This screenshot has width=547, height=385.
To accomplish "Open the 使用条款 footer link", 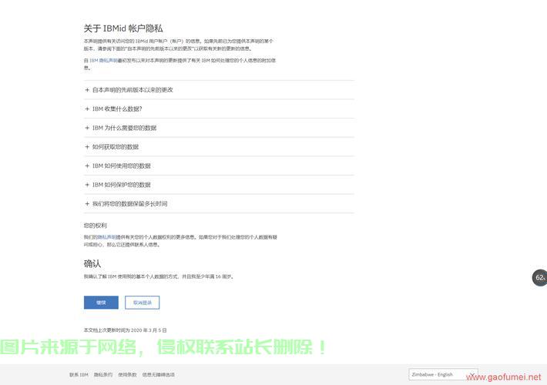I will [127, 374].
